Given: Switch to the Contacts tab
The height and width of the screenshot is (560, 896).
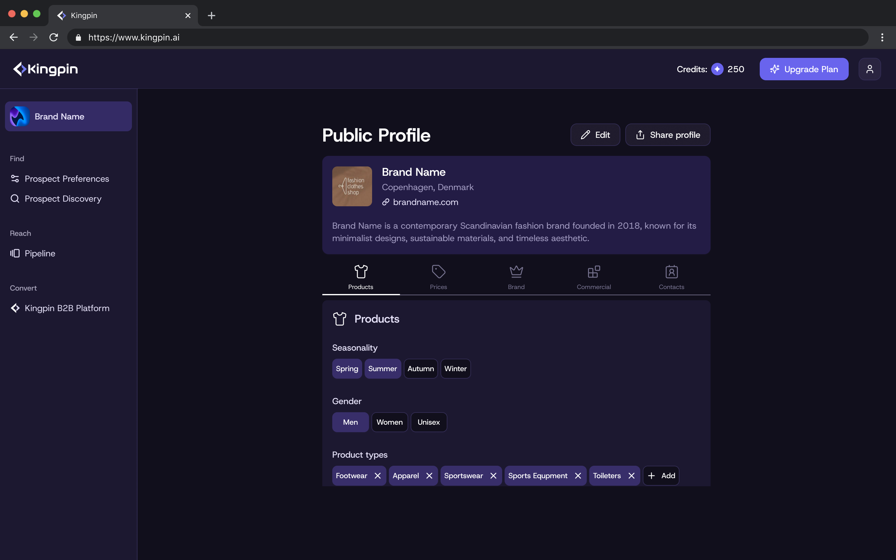Looking at the screenshot, I should click(671, 278).
